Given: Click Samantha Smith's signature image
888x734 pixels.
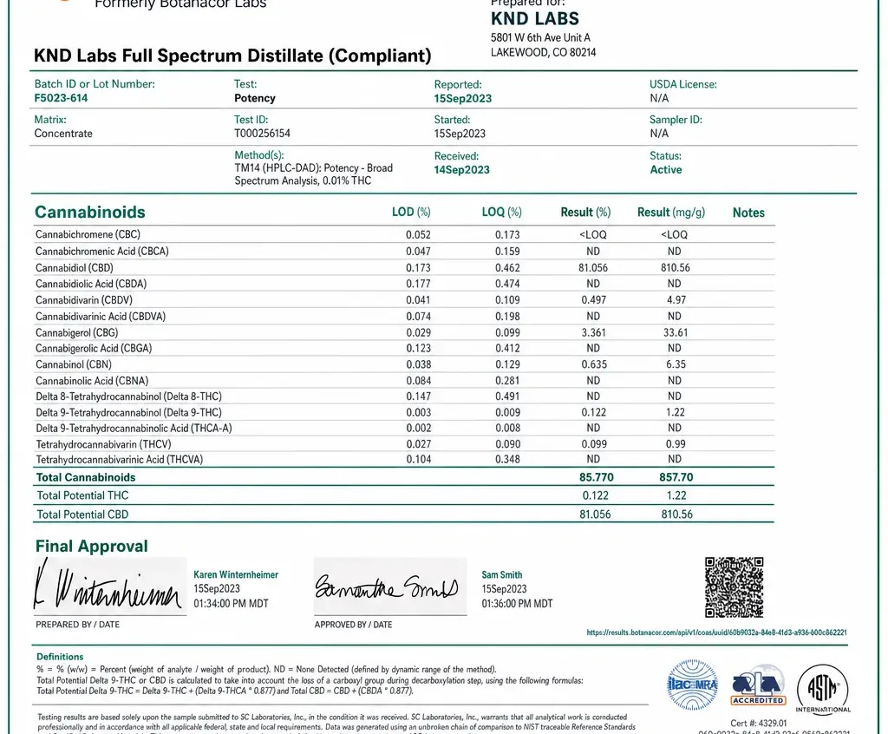Looking at the screenshot, I should [x=390, y=586].
